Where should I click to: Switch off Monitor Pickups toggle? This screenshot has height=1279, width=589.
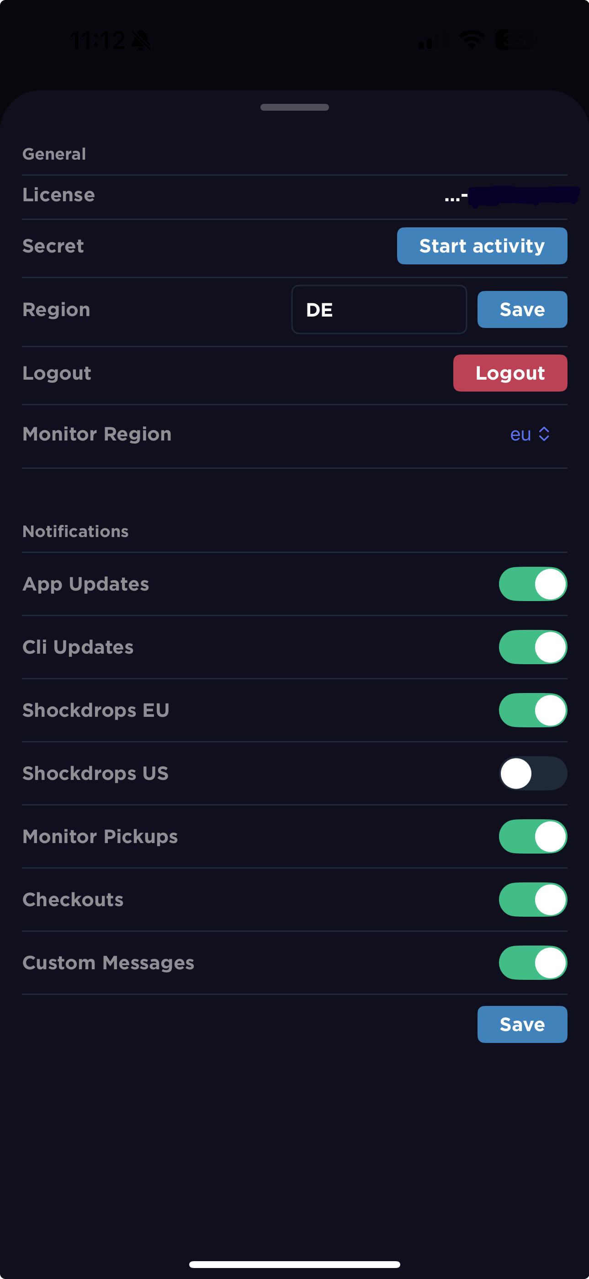[532, 836]
